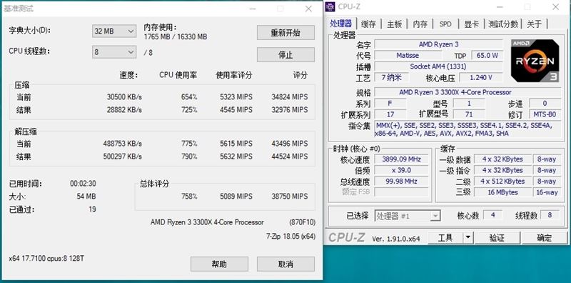The height and width of the screenshot is (283, 571).
Task: Switch to the 测试分数 tab
Action: [503, 24]
